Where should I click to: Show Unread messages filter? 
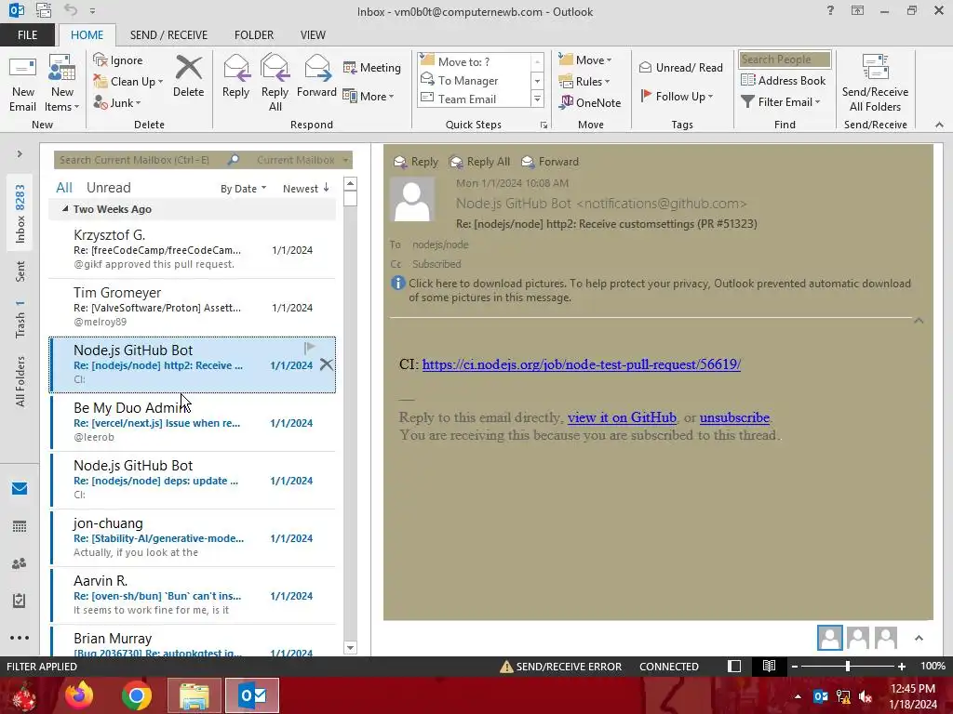click(x=108, y=188)
